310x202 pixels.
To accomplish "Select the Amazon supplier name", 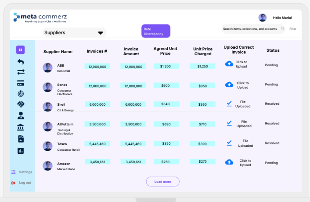I will 64,164.
